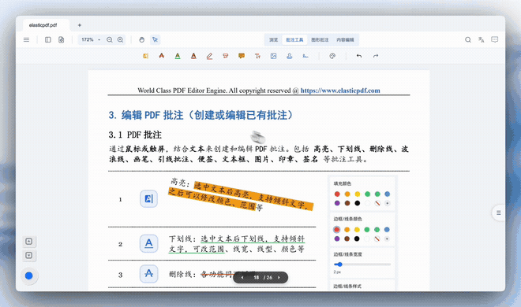Go to previous page in page navigator
521x307 pixels.
(x=242, y=278)
